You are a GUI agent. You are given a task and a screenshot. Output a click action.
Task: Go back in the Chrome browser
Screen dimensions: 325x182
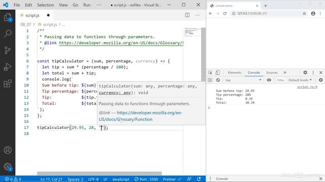click(211, 14)
